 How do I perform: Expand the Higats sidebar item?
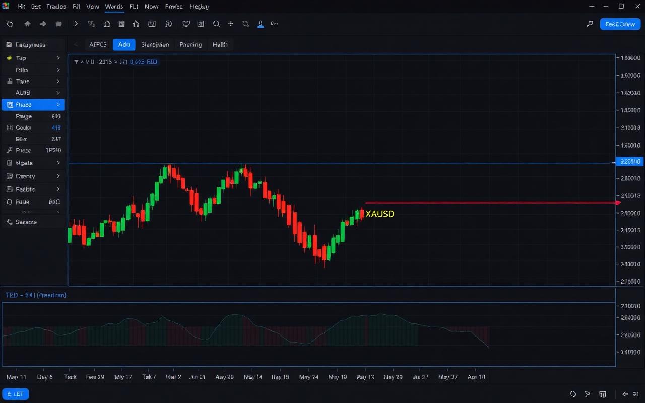58,163
